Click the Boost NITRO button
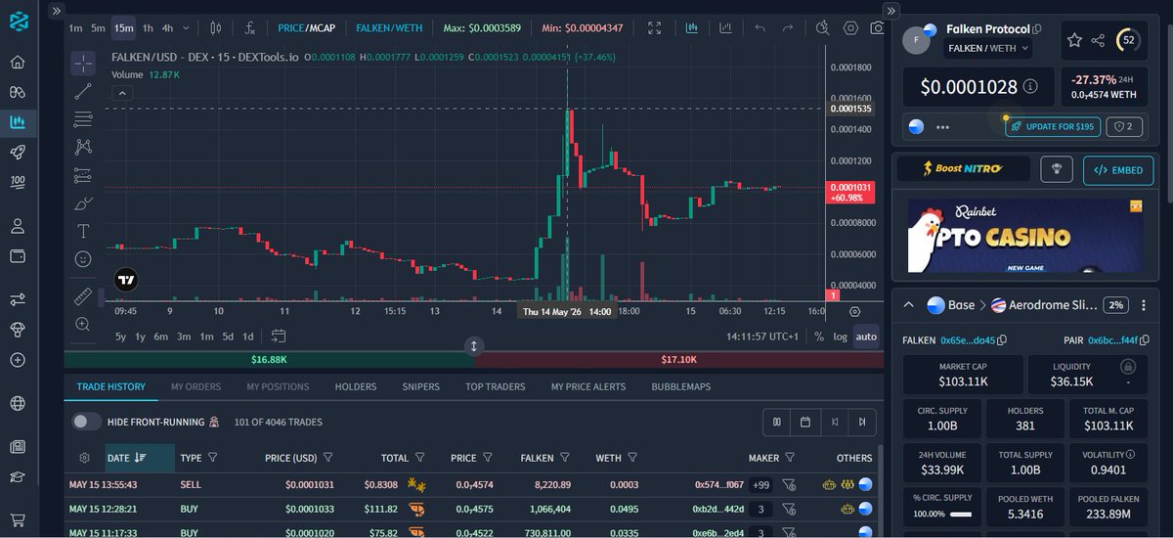This screenshot has width=1173, height=538. point(964,168)
